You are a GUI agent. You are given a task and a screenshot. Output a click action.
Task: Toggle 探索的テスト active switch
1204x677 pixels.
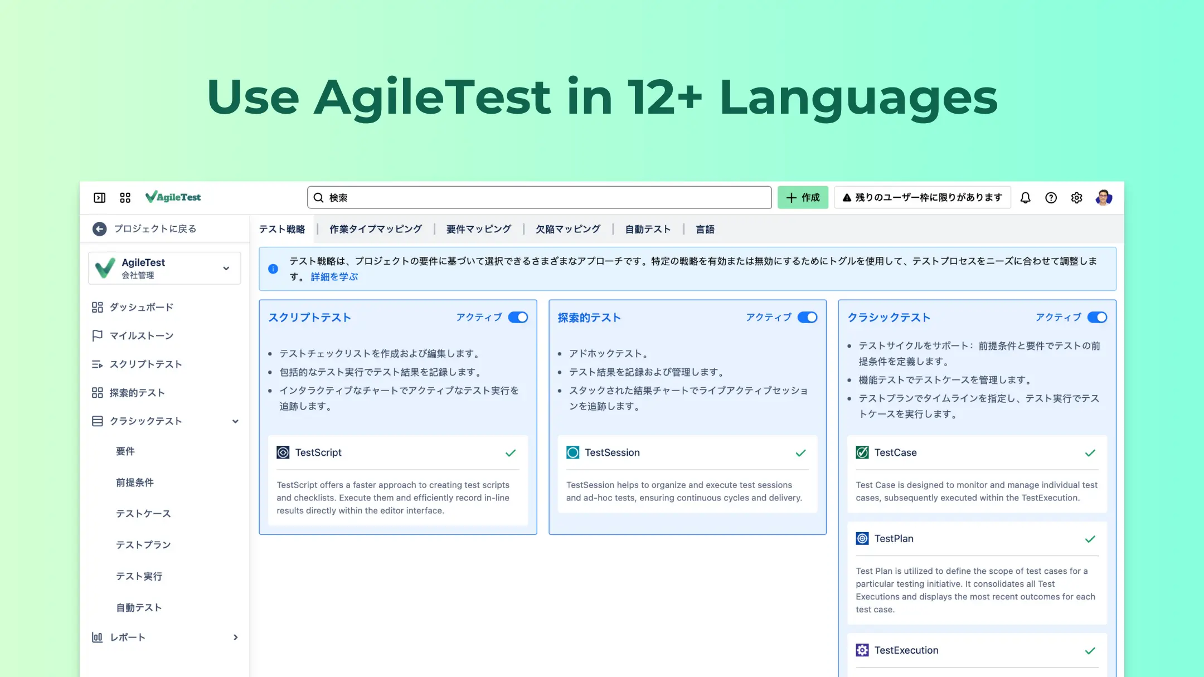pos(807,318)
